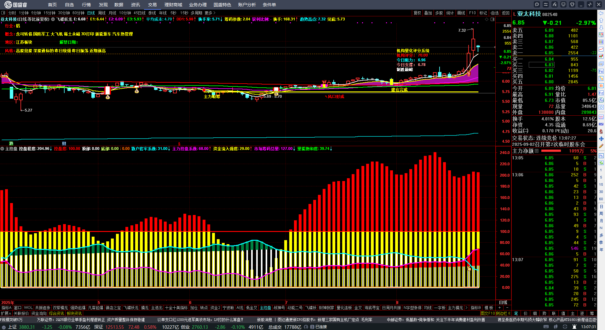
Task: Expand the indicator tabs right arrow
Action: (467, 308)
